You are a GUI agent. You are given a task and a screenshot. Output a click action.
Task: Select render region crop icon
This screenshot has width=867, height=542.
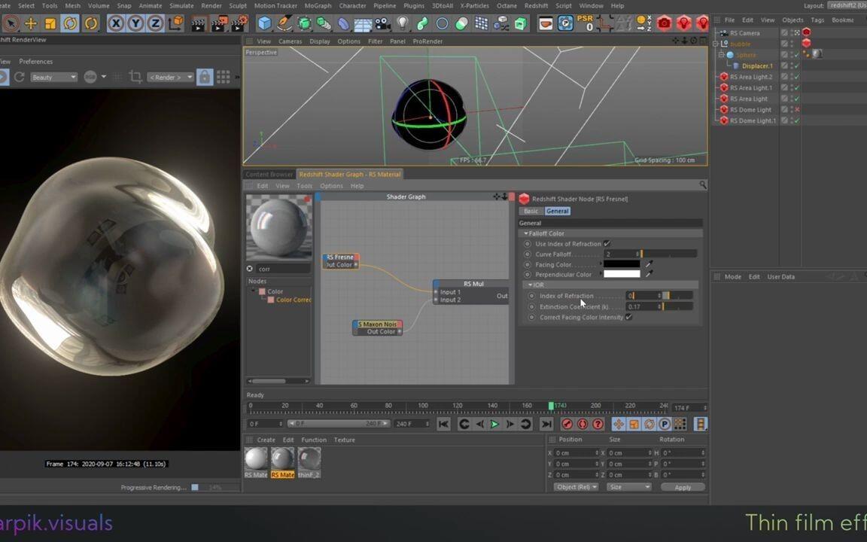tap(135, 77)
